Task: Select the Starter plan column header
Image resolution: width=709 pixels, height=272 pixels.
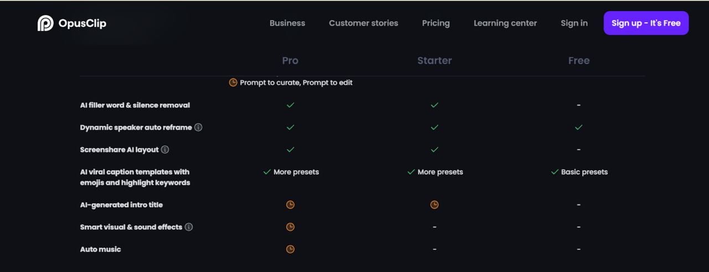Action: pos(434,60)
